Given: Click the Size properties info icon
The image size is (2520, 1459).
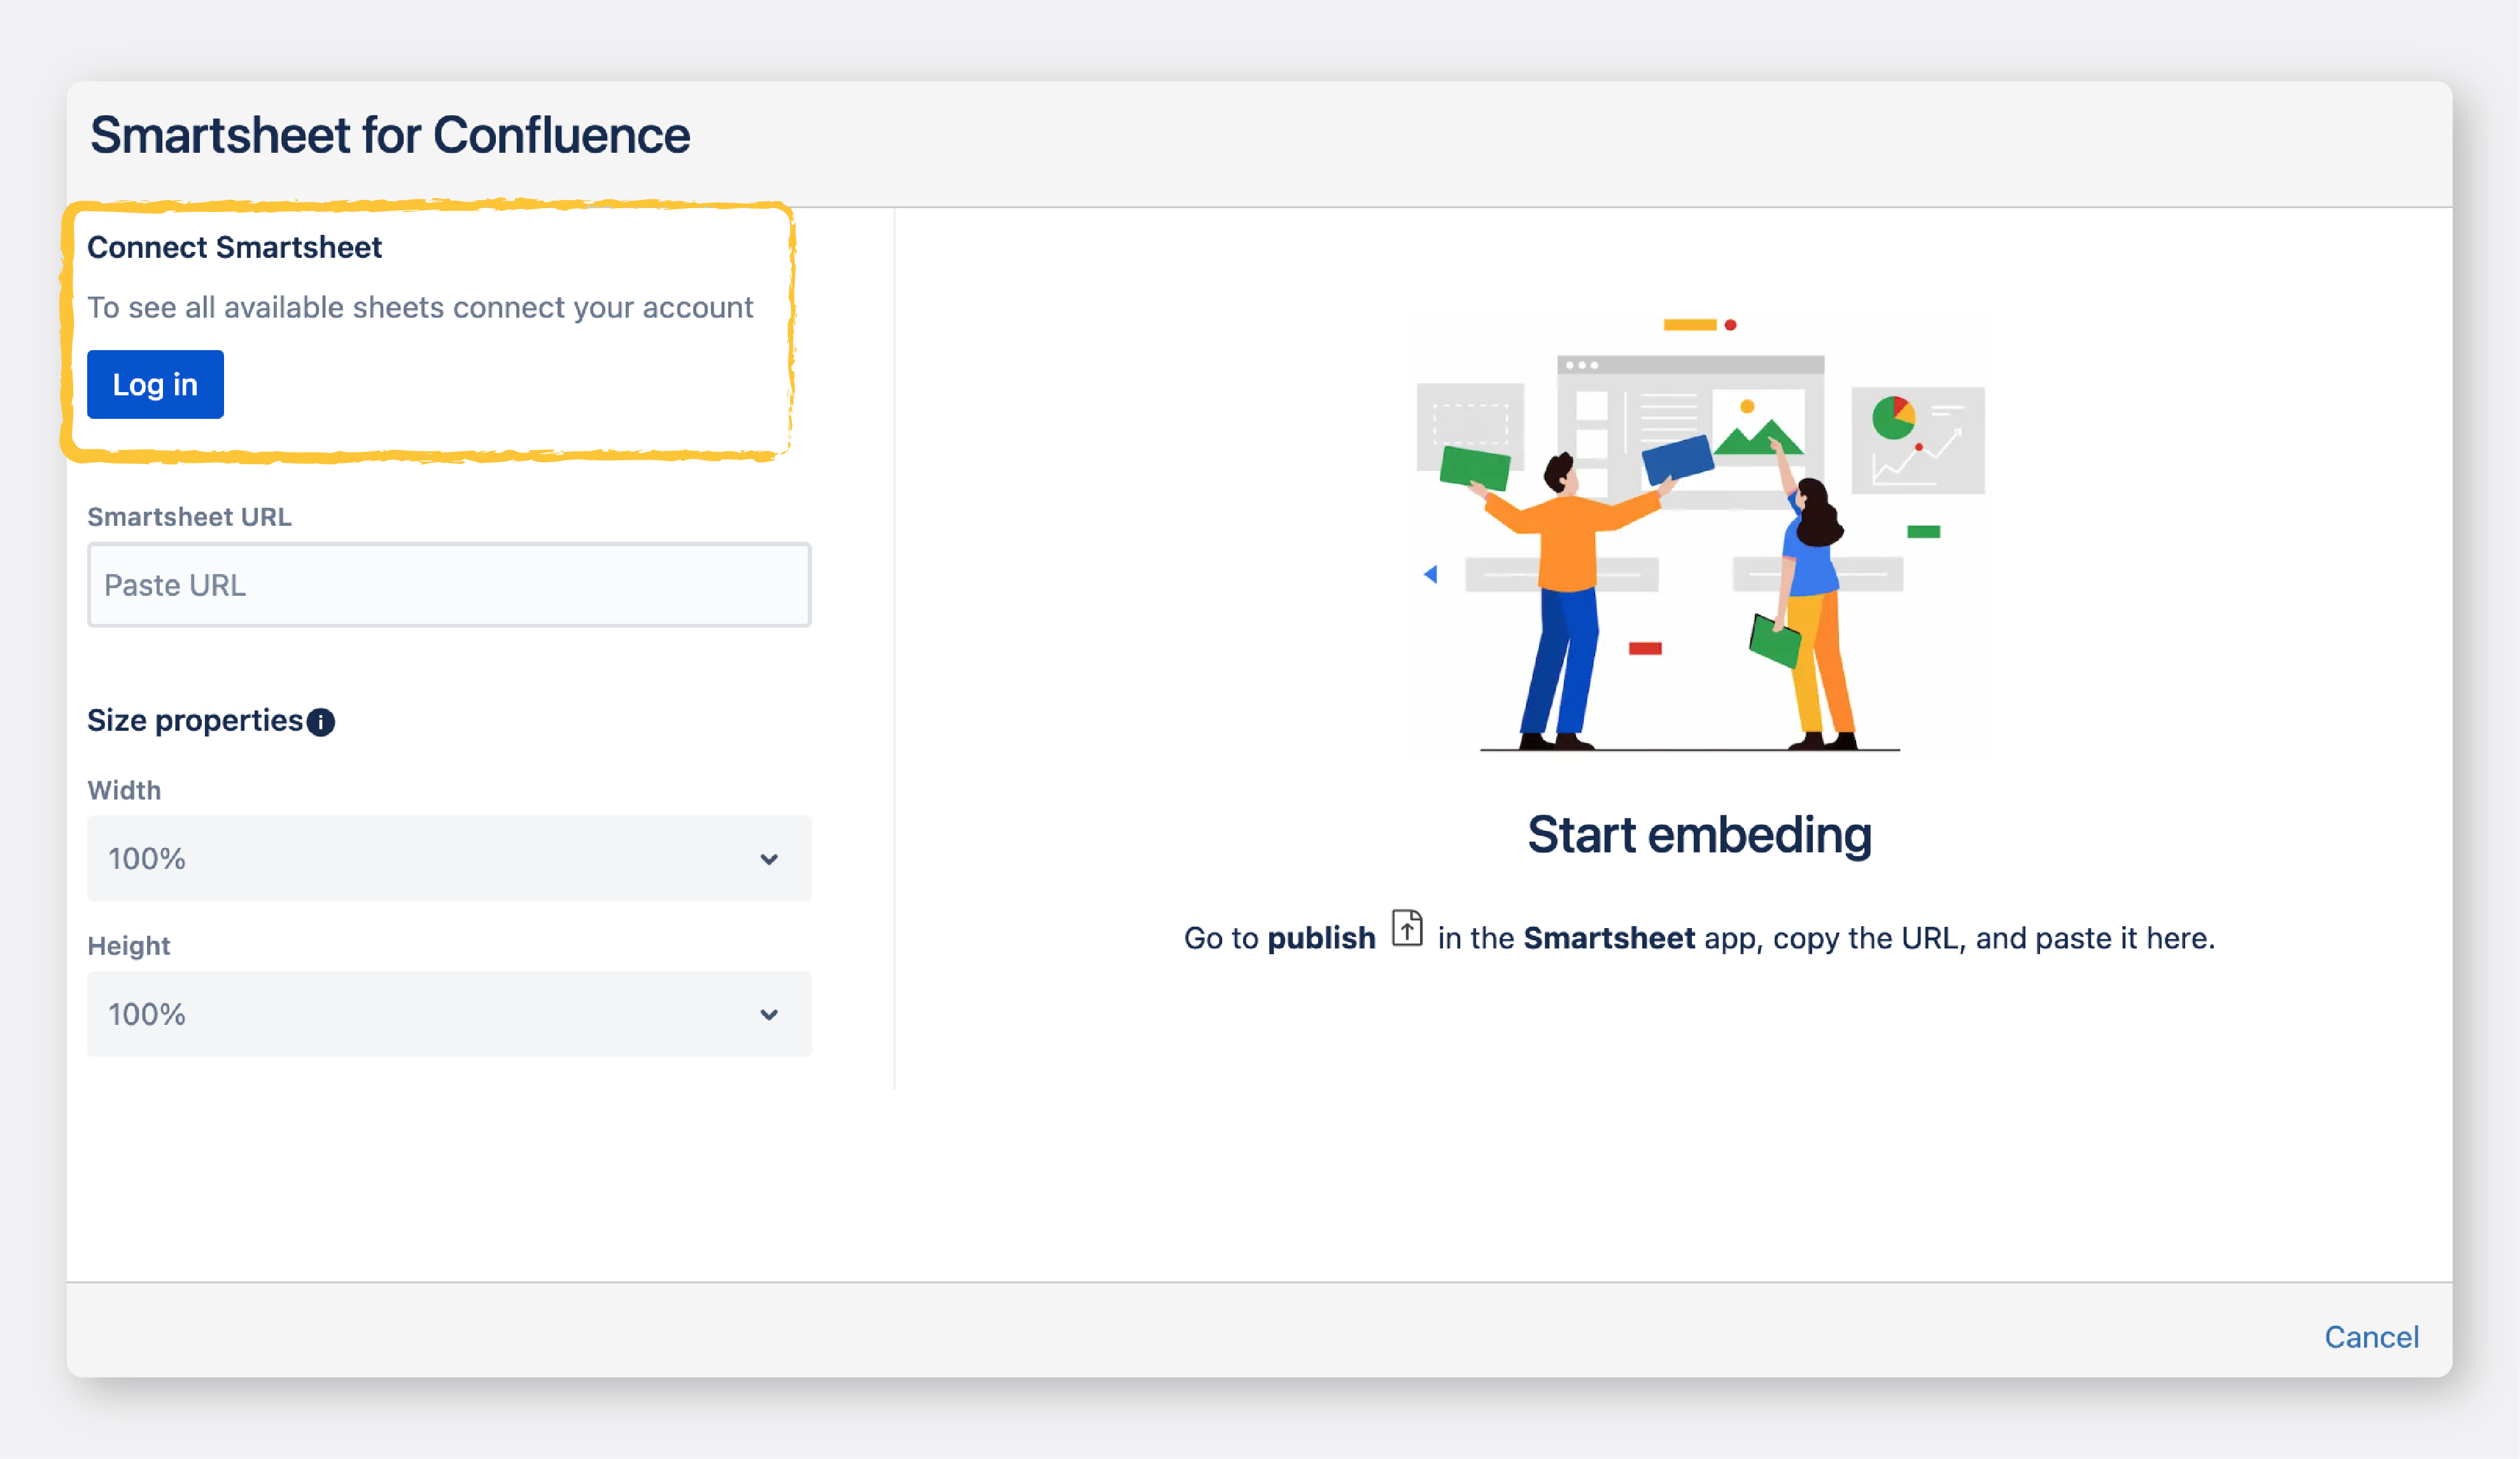Looking at the screenshot, I should coord(321,722).
